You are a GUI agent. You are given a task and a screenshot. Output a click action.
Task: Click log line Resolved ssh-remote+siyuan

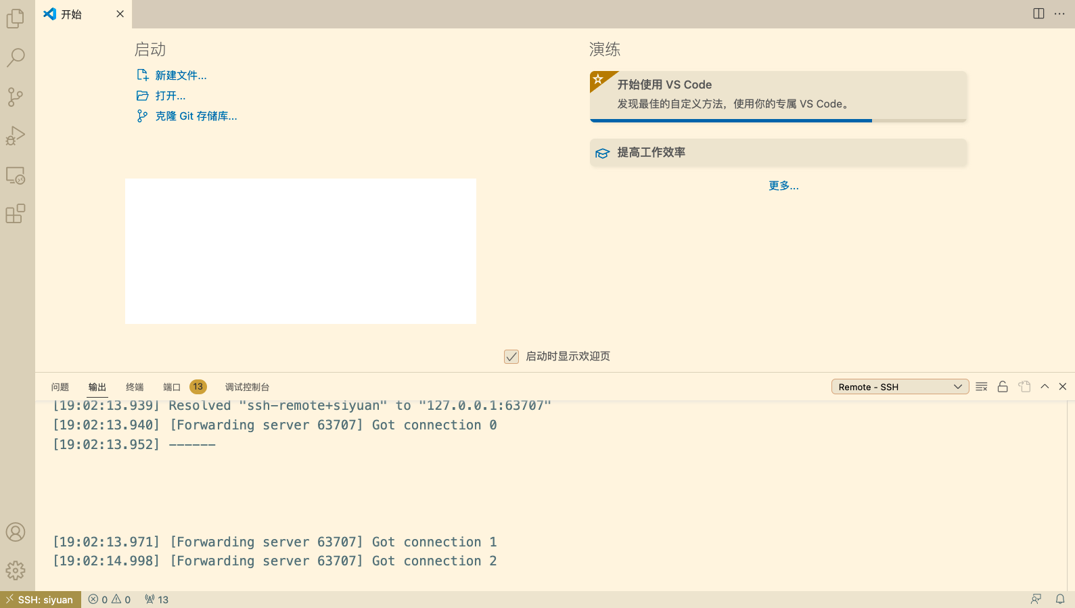302,406
